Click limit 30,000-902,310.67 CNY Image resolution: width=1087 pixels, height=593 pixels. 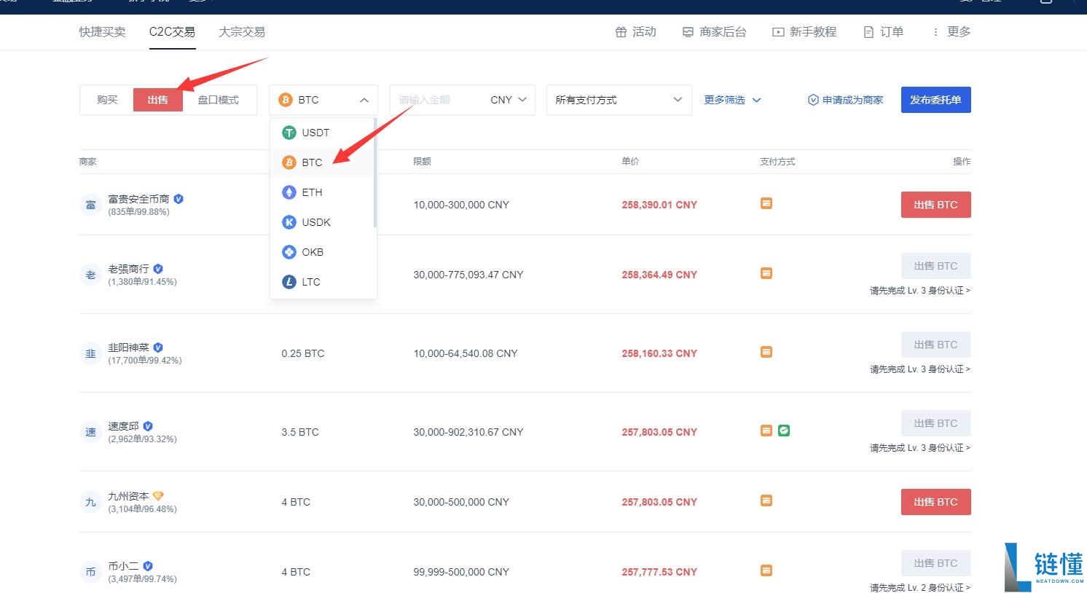(x=468, y=432)
